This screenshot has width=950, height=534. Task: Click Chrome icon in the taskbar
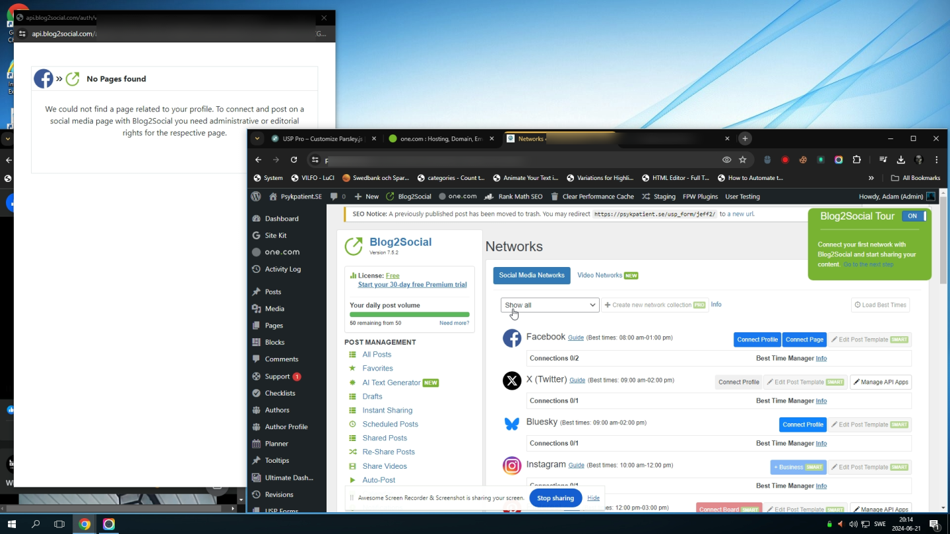tap(84, 524)
